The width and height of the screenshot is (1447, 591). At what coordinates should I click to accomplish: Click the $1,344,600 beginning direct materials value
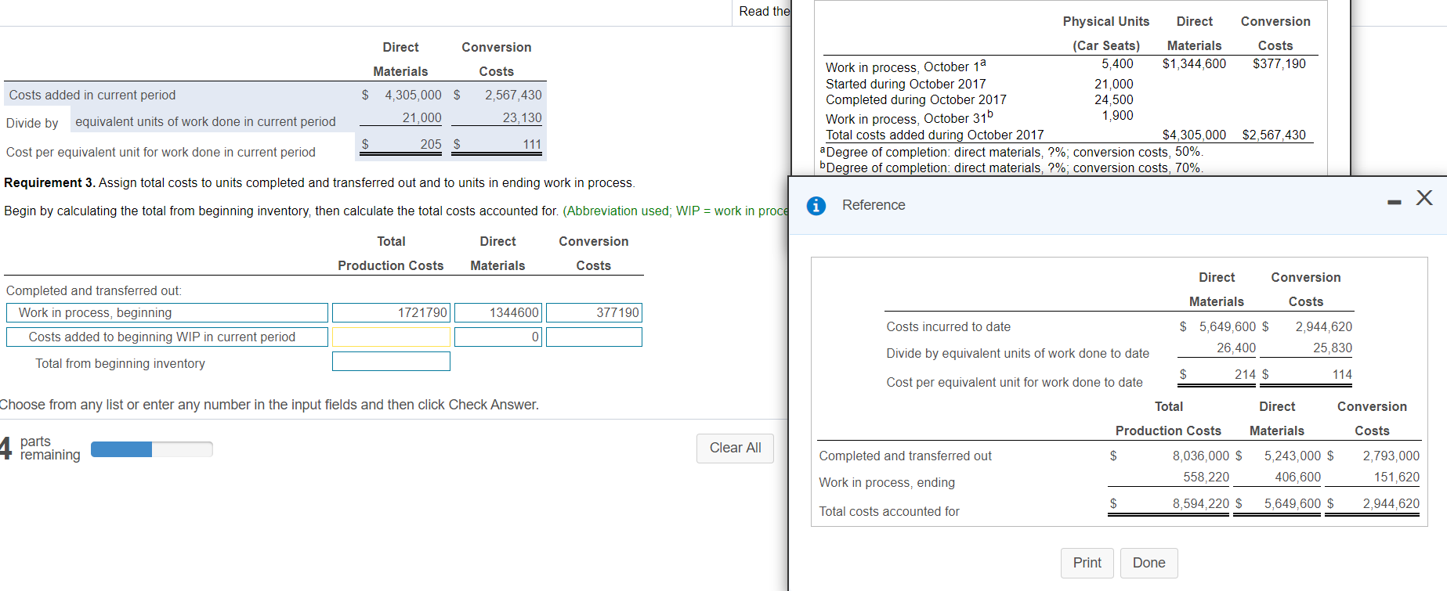point(1194,63)
